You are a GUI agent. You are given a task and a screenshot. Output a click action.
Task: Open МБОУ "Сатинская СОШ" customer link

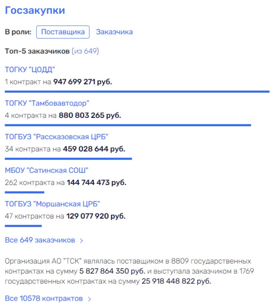coord(47,170)
